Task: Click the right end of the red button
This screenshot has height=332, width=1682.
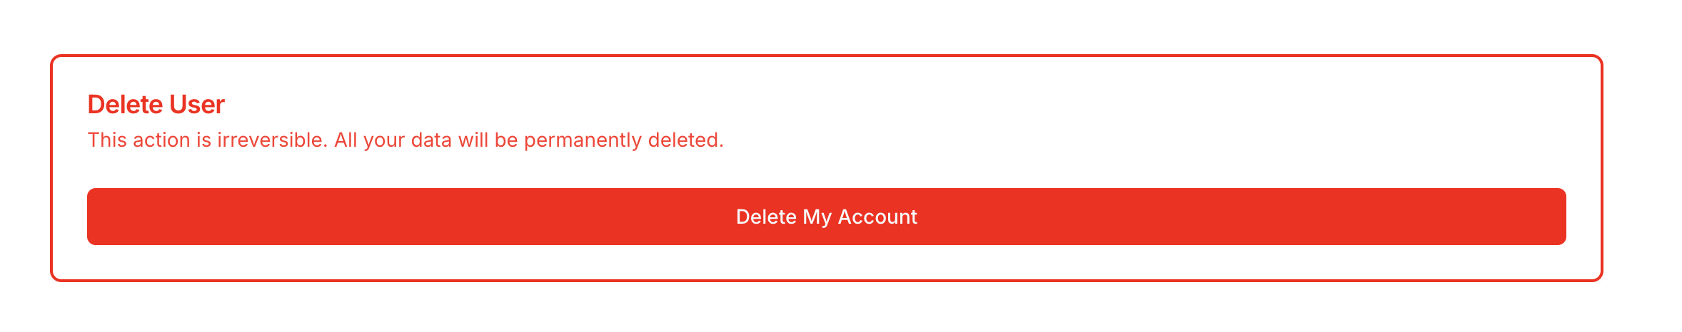Action: point(1539,217)
